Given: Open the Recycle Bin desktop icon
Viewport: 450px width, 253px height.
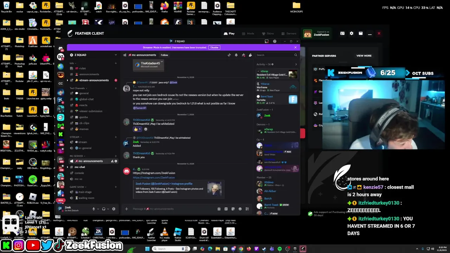Looking at the screenshot, I should [6, 7].
